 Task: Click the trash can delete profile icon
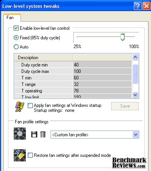pos(43,134)
